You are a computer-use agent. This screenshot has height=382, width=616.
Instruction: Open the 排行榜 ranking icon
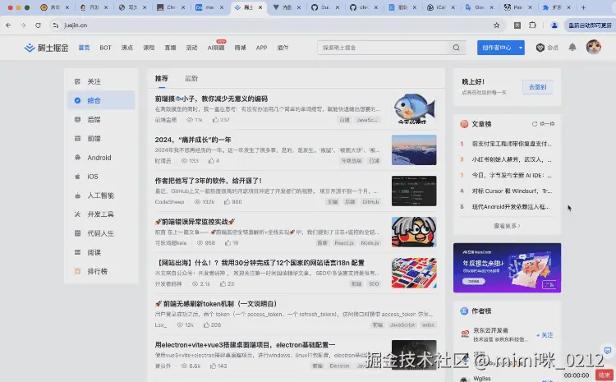pos(77,271)
